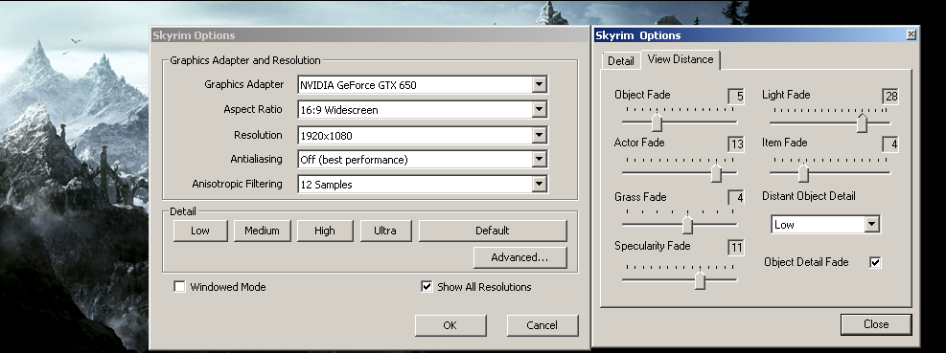Screen dimensions: 946x353
Task: Open the Anisotropic Filtering dropdown
Action: (x=540, y=185)
